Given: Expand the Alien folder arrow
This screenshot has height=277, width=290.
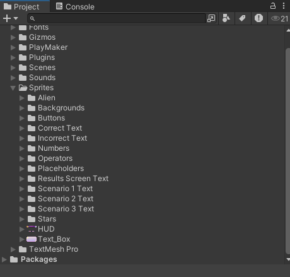Looking at the screenshot, I should pyautogui.click(x=22, y=98).
